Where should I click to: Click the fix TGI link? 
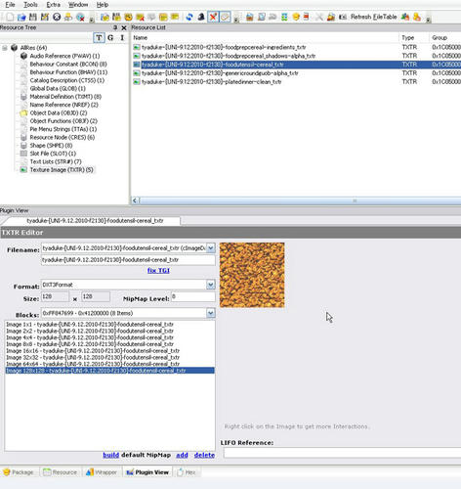click(x=158, y=270)
